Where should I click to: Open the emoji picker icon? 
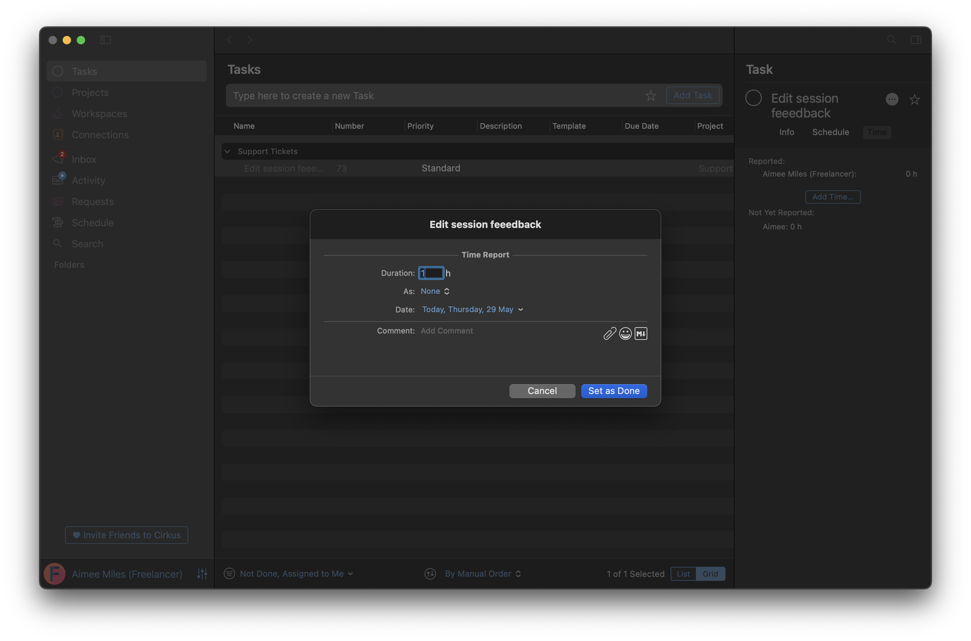625,334
